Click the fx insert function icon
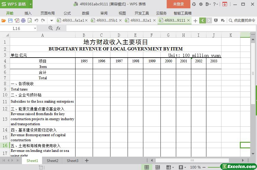Image resolution: width=257 pixels, height=170 pixels. (x=58, y=28)
